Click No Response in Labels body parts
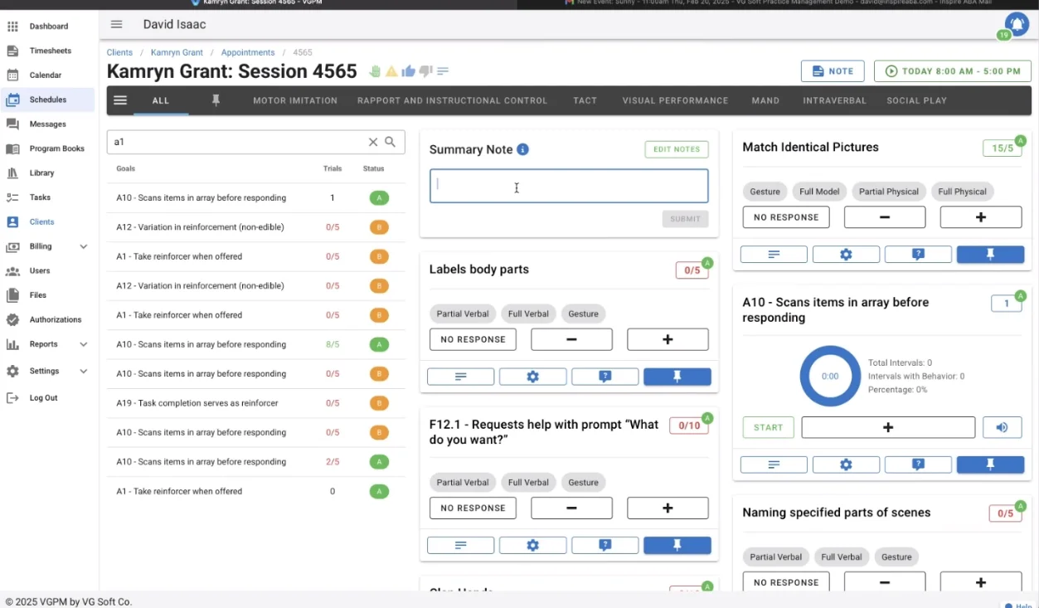The image size is (1039, 608). pyautogui.click(x=473, y=339)
